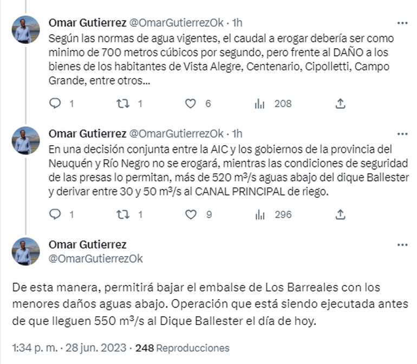The height and width of the screenshot is (364, 417).
Task: Retweet the 700 metros cúbicos tweet
Action: point(124,103)
